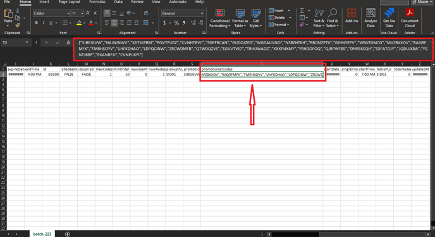Image resolution: width=435 pixels, height=237 pixels.
Task: Toggle Top Align
Action: point(107,13)
